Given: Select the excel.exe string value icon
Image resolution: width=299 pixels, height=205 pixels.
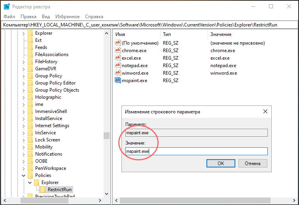Looking at the screenshot, I should click(x=117, y=58).
